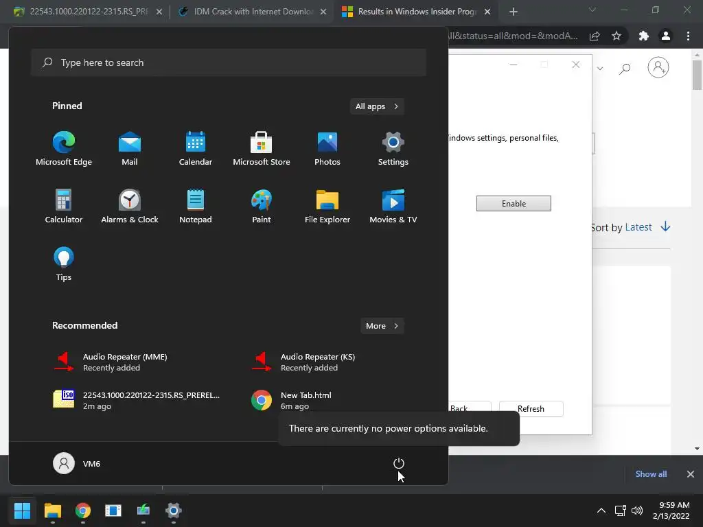
Task: Show More recommended items
Action: coord(382,326)
